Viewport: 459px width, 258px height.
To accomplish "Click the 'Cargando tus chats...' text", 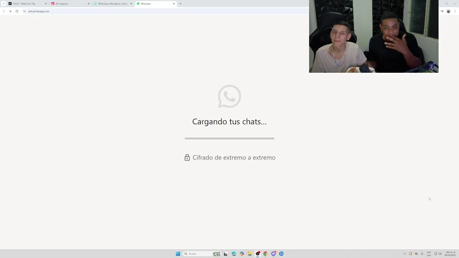I will (x=229, y=121).
